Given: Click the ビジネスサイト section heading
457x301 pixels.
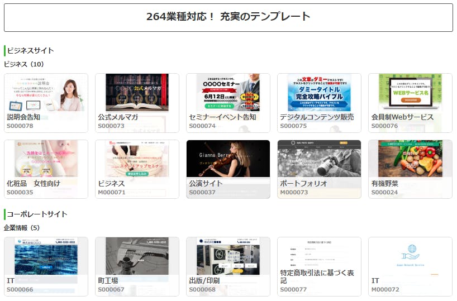Looking at the screenshot, I should click(30, 51).
